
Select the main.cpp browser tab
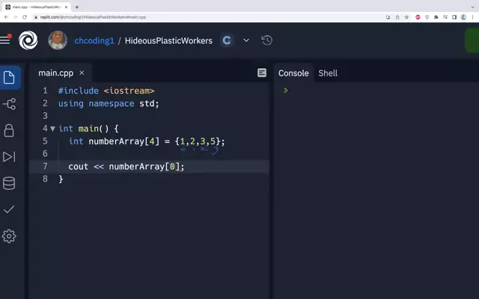coord(36,7)
